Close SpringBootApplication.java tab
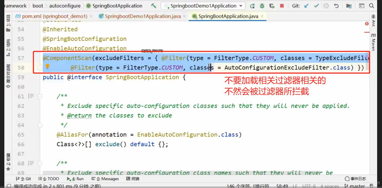382x188 pixels. [262, 16]
